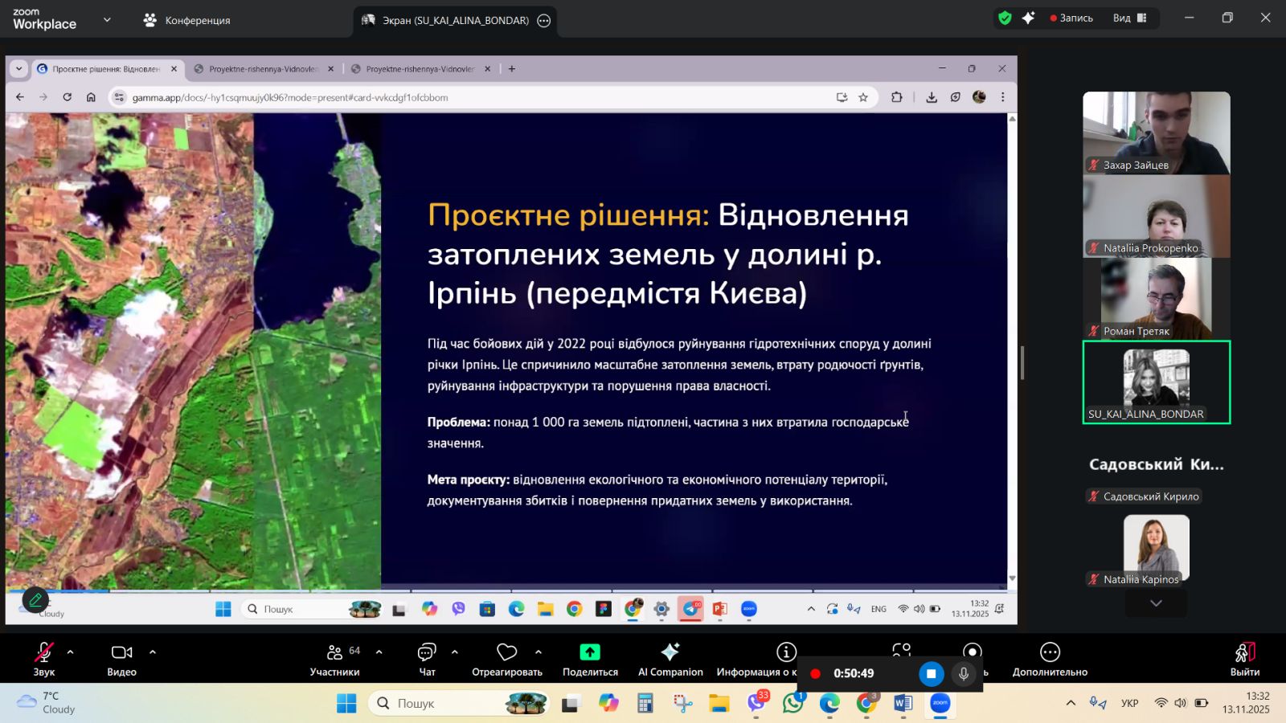Click the Выйти leave meeting button

point(1244,658)
